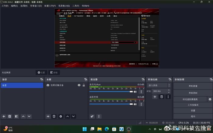This screenshot has height=133, width=213.
Task: Pop out the 混音器 dock
Action: 143,80
